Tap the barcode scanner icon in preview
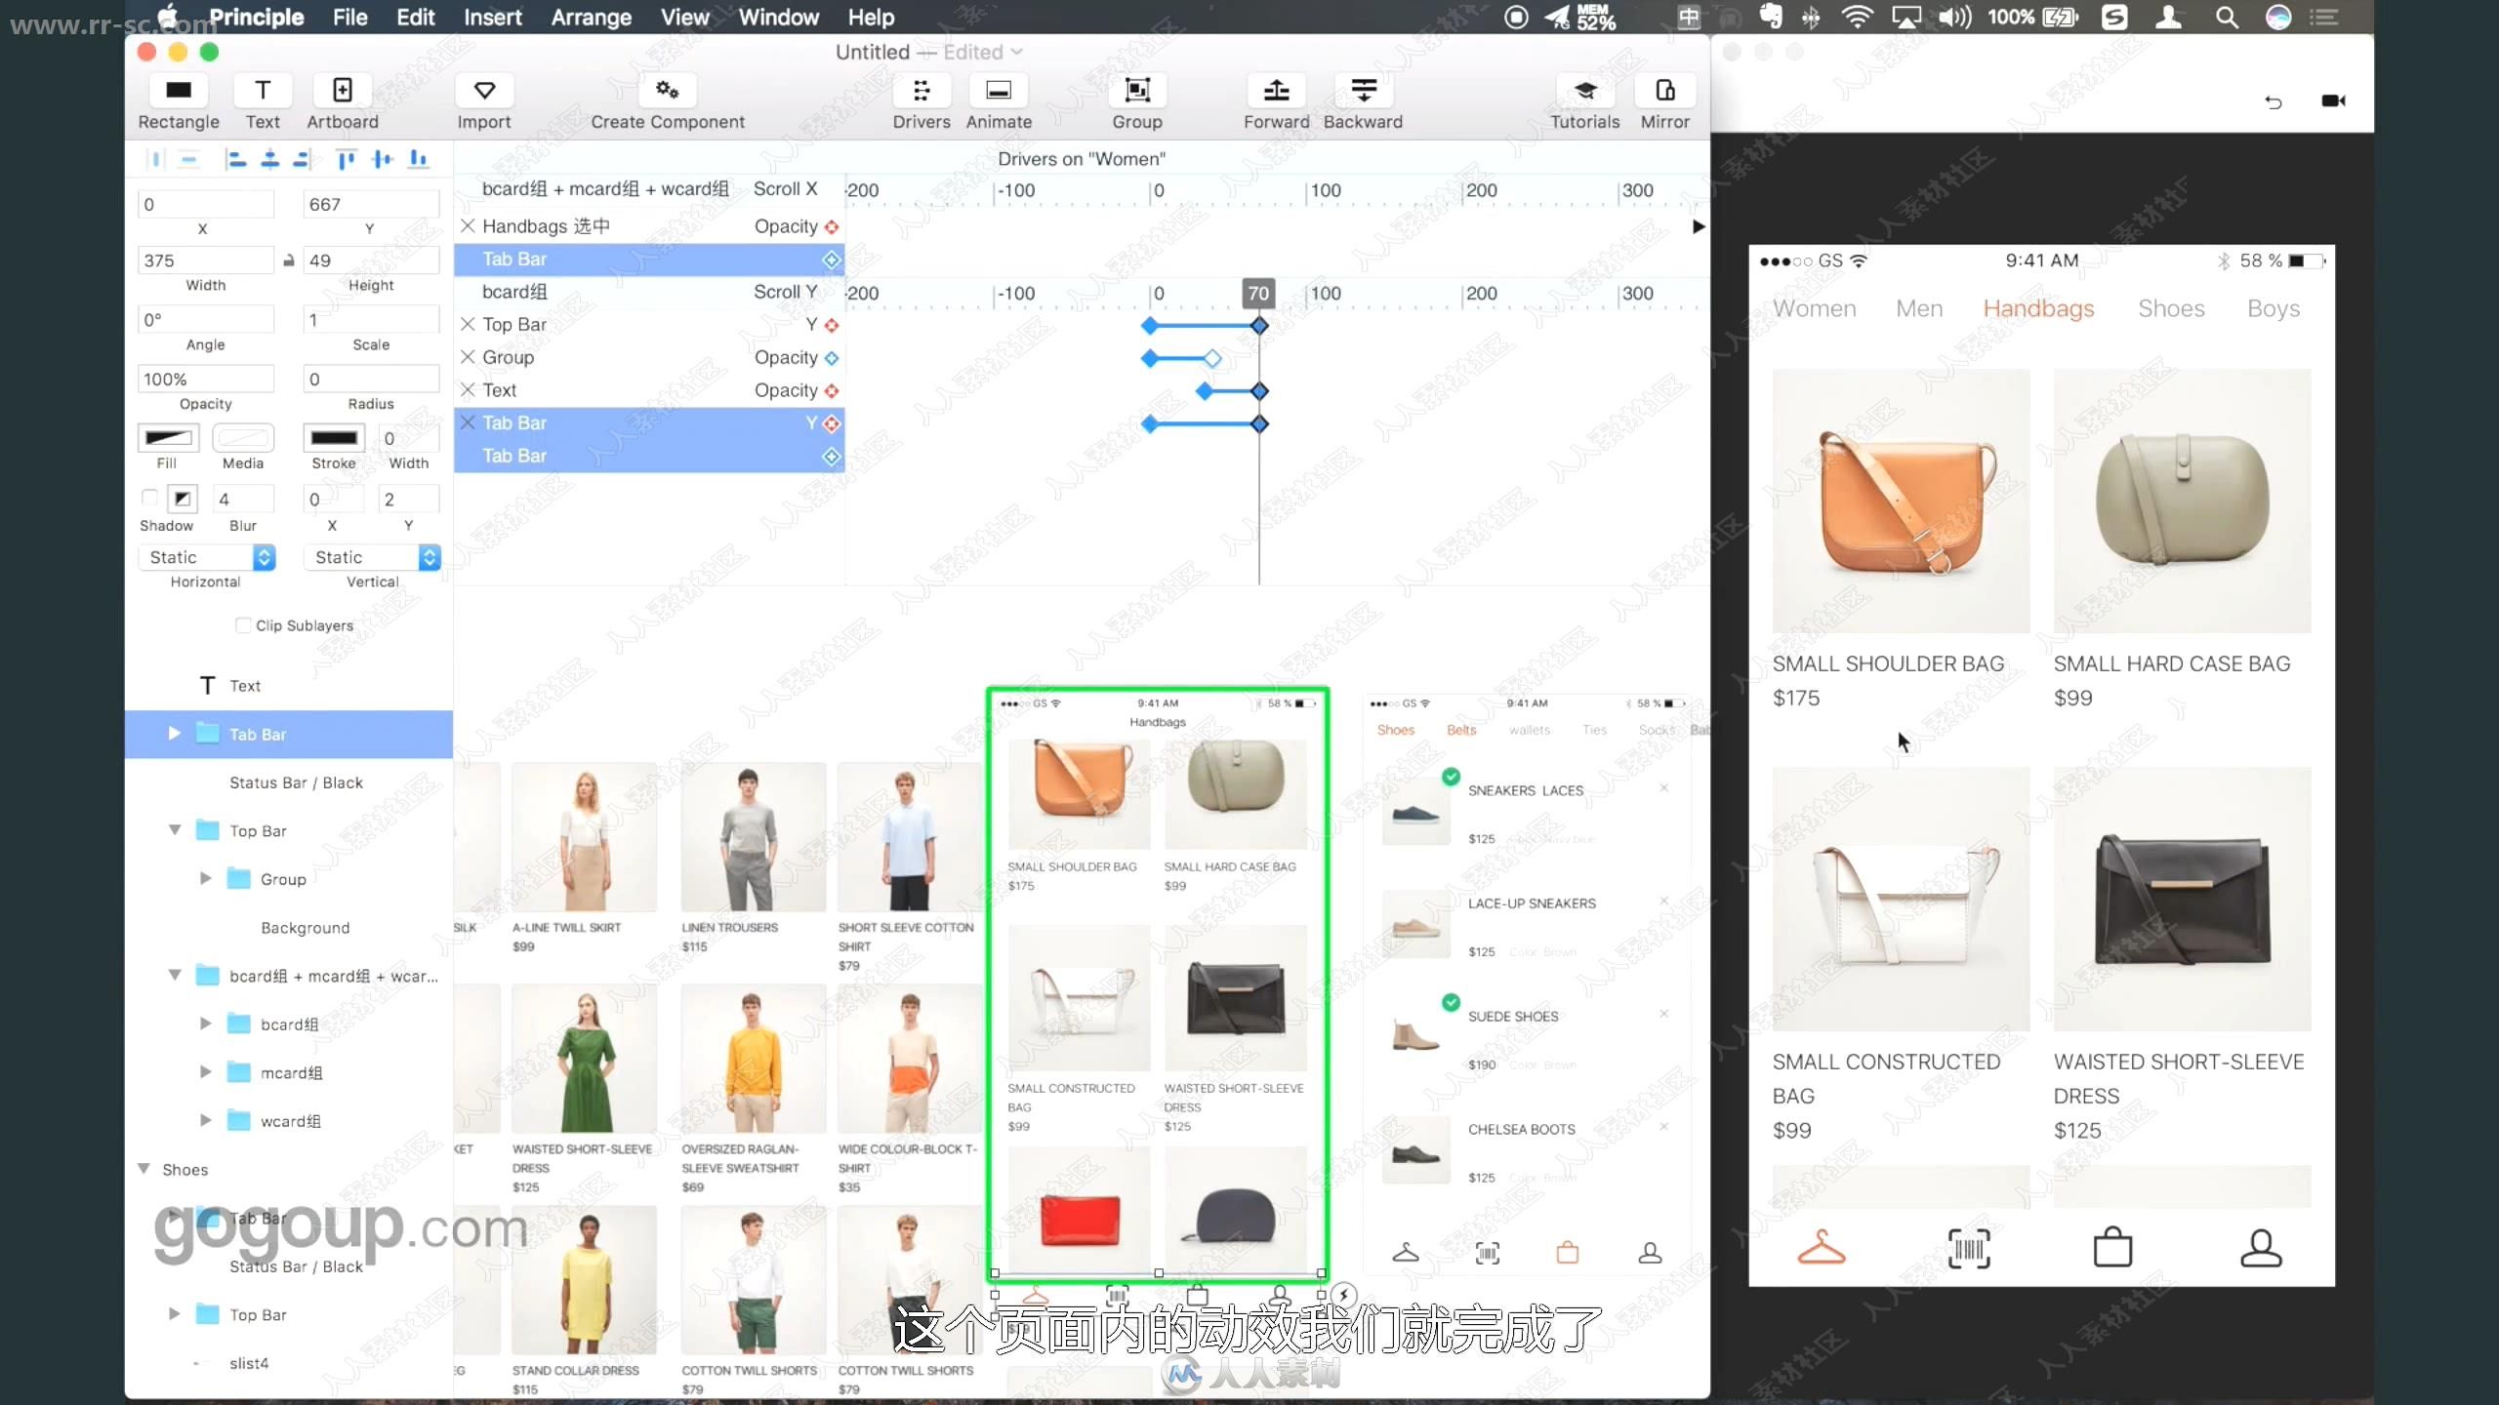This screenshot has width=2499, height=1405. coord(1969,1248)
